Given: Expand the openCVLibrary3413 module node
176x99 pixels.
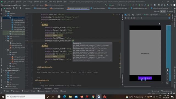Looking at the screenshot, I should coord(4,71).
